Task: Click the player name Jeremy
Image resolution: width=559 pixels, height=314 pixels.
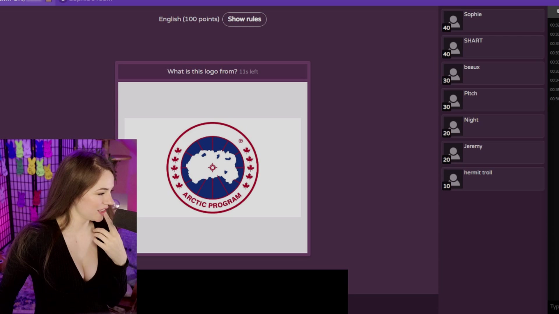Action: pyautogui.click(x=473, y=146)
